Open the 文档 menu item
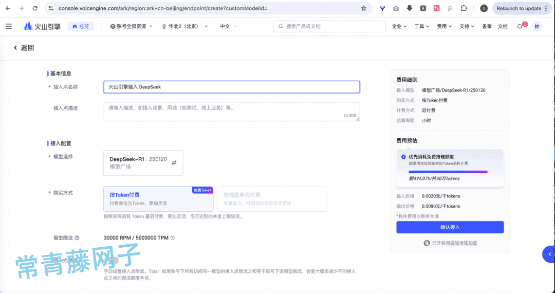Viewport: 555px width, 293px height. pyautogui.click(x=503, y=26)
